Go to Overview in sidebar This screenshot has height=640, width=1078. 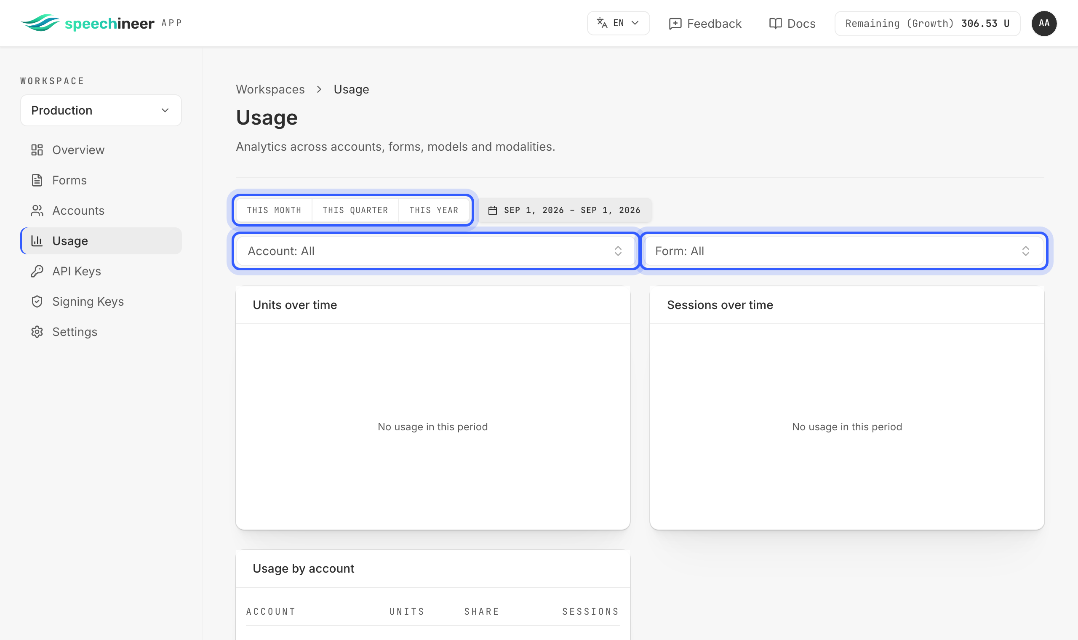[x=101, y=149]
